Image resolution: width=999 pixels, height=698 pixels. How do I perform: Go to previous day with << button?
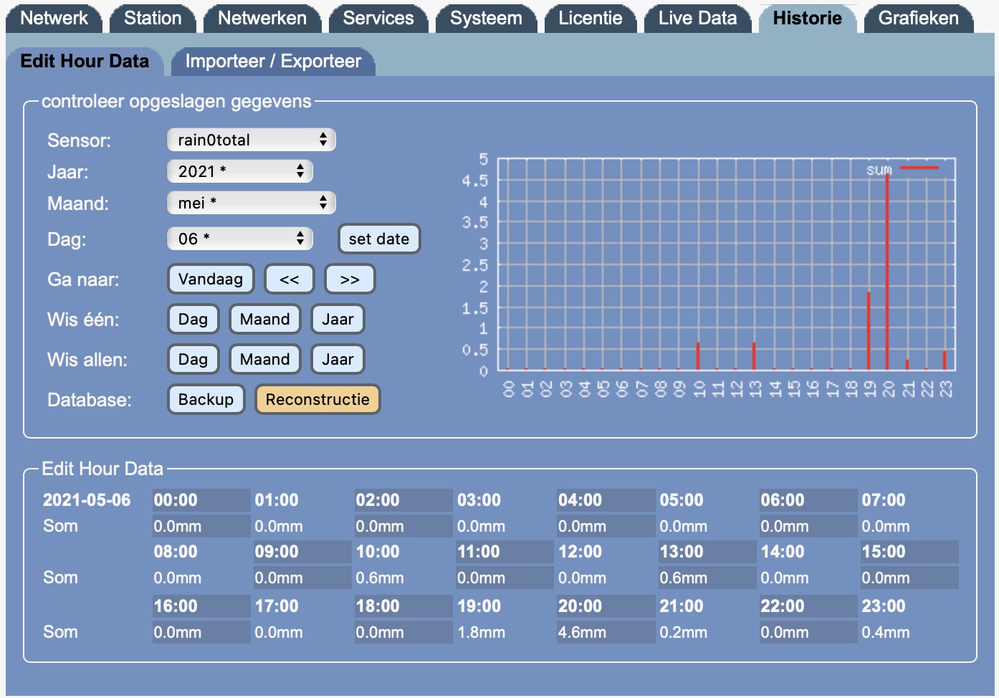coord(290,279)
